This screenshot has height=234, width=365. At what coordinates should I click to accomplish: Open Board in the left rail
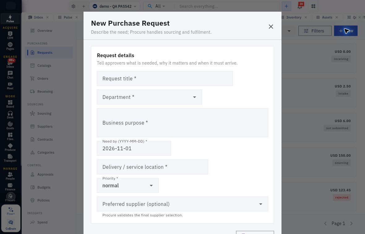click(x=10, y=104)
